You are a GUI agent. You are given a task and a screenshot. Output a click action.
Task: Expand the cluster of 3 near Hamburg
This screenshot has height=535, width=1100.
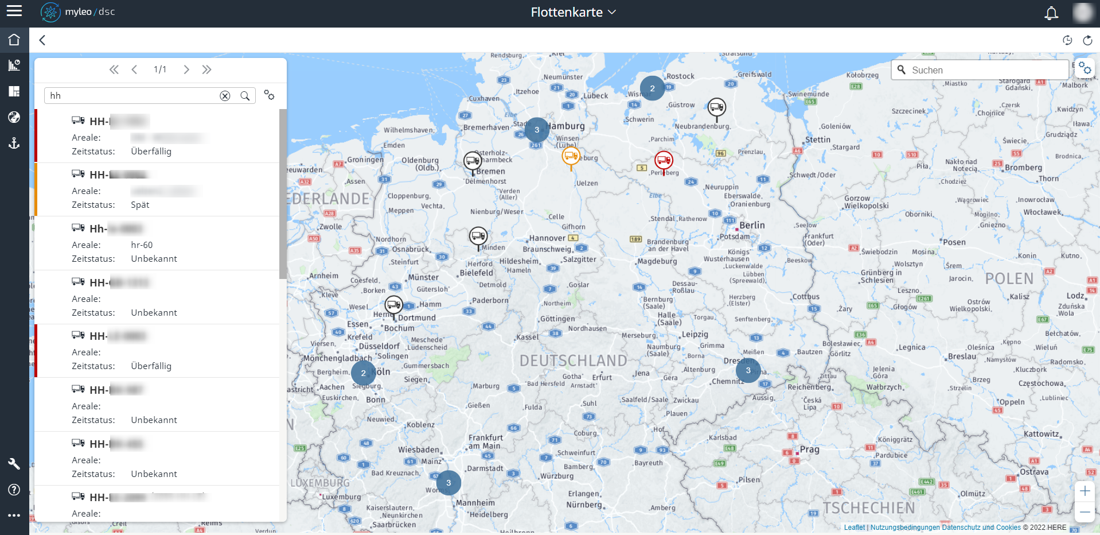point(537,130)
